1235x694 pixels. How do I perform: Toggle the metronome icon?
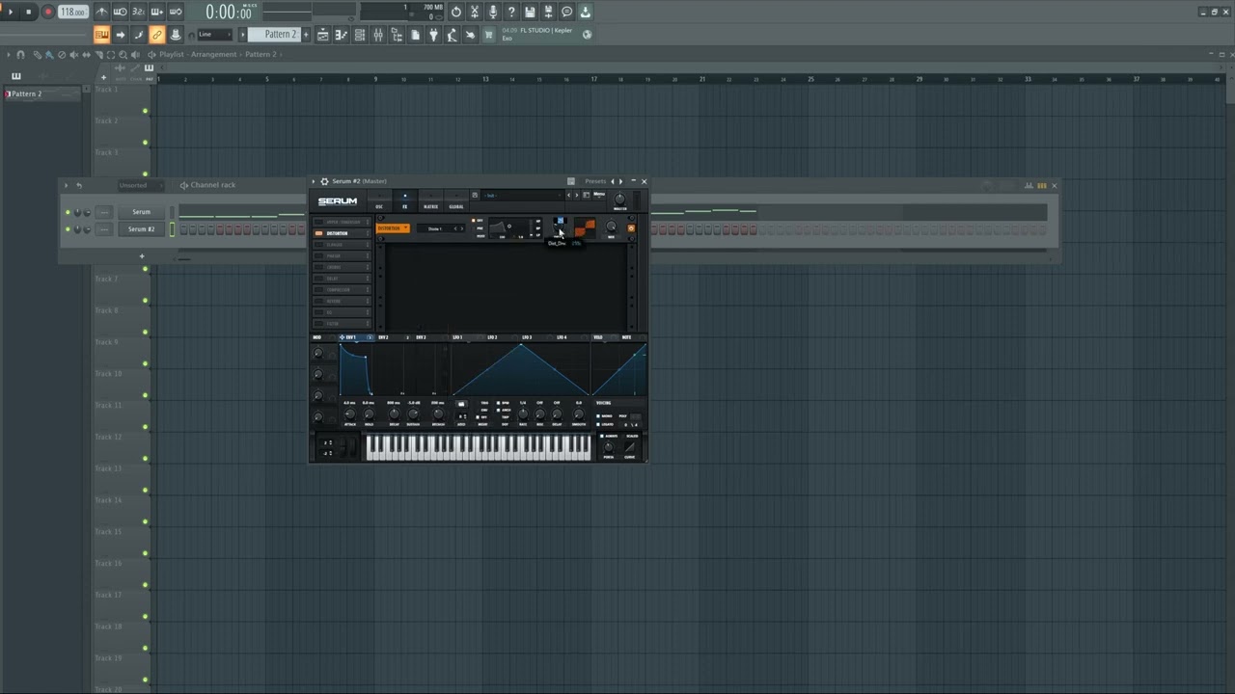coord(101,12)
